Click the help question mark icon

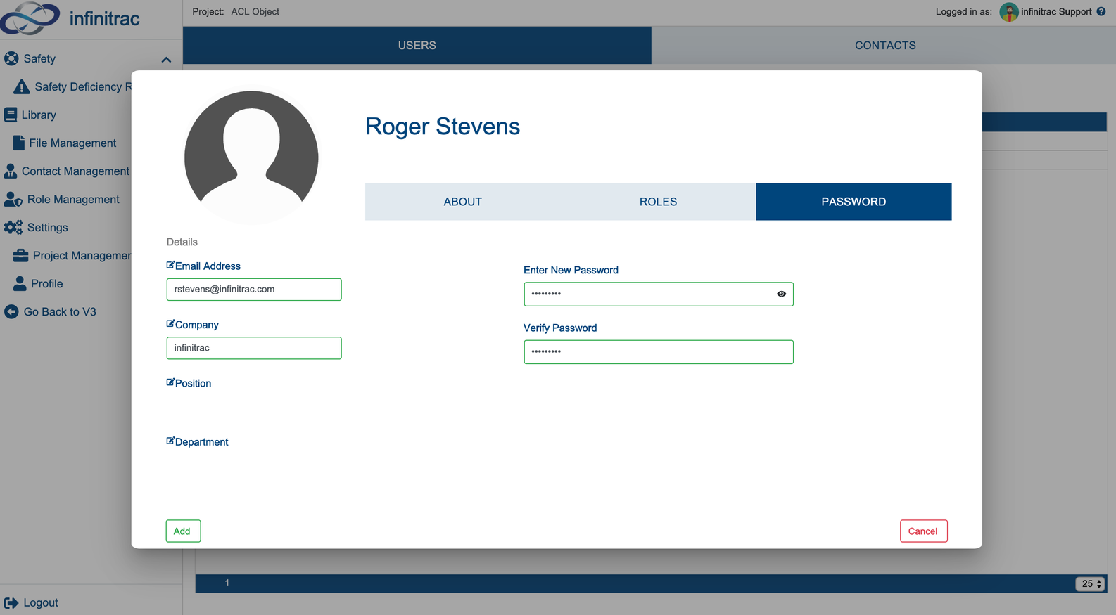pyautogui.click(x=1101, y=11)
